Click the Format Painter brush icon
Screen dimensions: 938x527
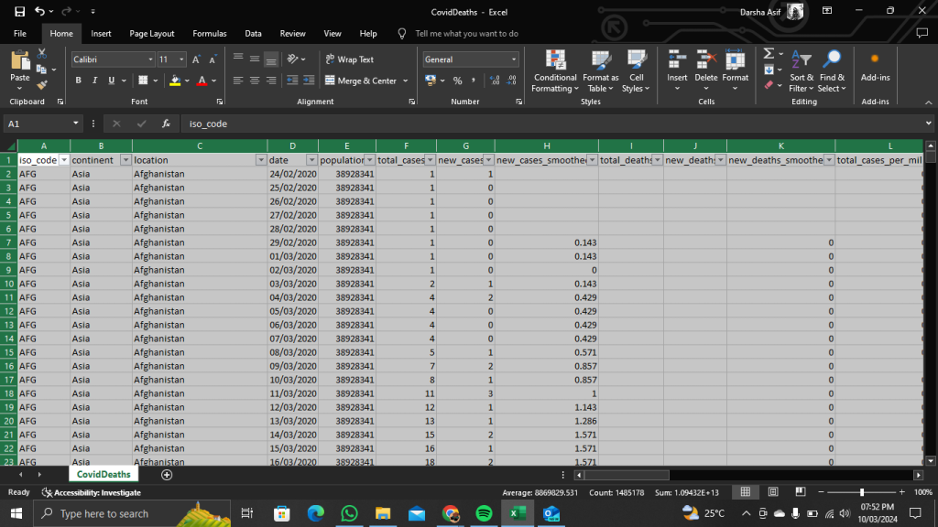[41, 85]
